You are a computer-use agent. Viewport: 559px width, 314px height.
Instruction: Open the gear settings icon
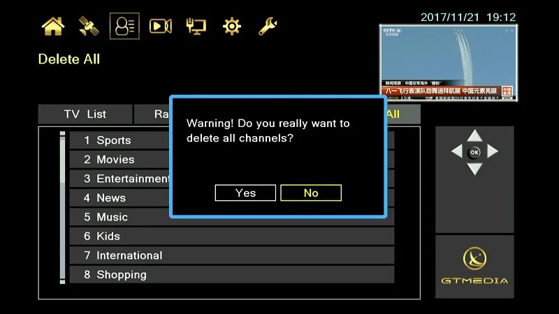tap(232, 27)
